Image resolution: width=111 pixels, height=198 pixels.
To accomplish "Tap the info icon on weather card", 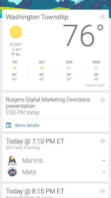I will (x=103, y=17).
